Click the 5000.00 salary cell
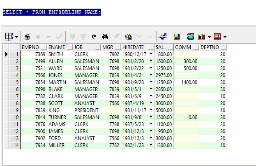The image size is (256, 166). coord(164,110)
